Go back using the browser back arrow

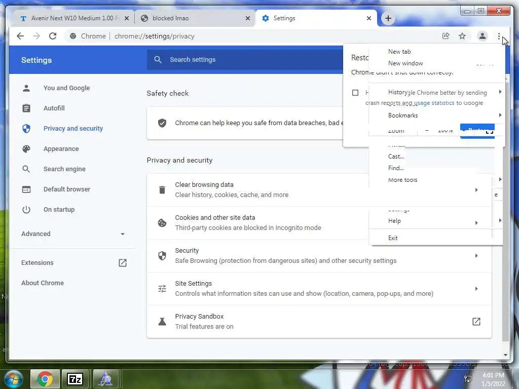coord(20,36)
